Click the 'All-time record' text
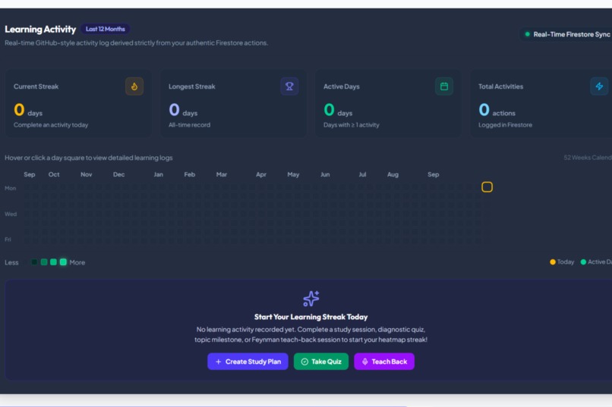 (x=189, y=125)
